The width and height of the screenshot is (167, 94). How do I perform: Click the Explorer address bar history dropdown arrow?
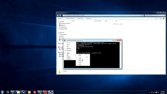coord(141,16)
